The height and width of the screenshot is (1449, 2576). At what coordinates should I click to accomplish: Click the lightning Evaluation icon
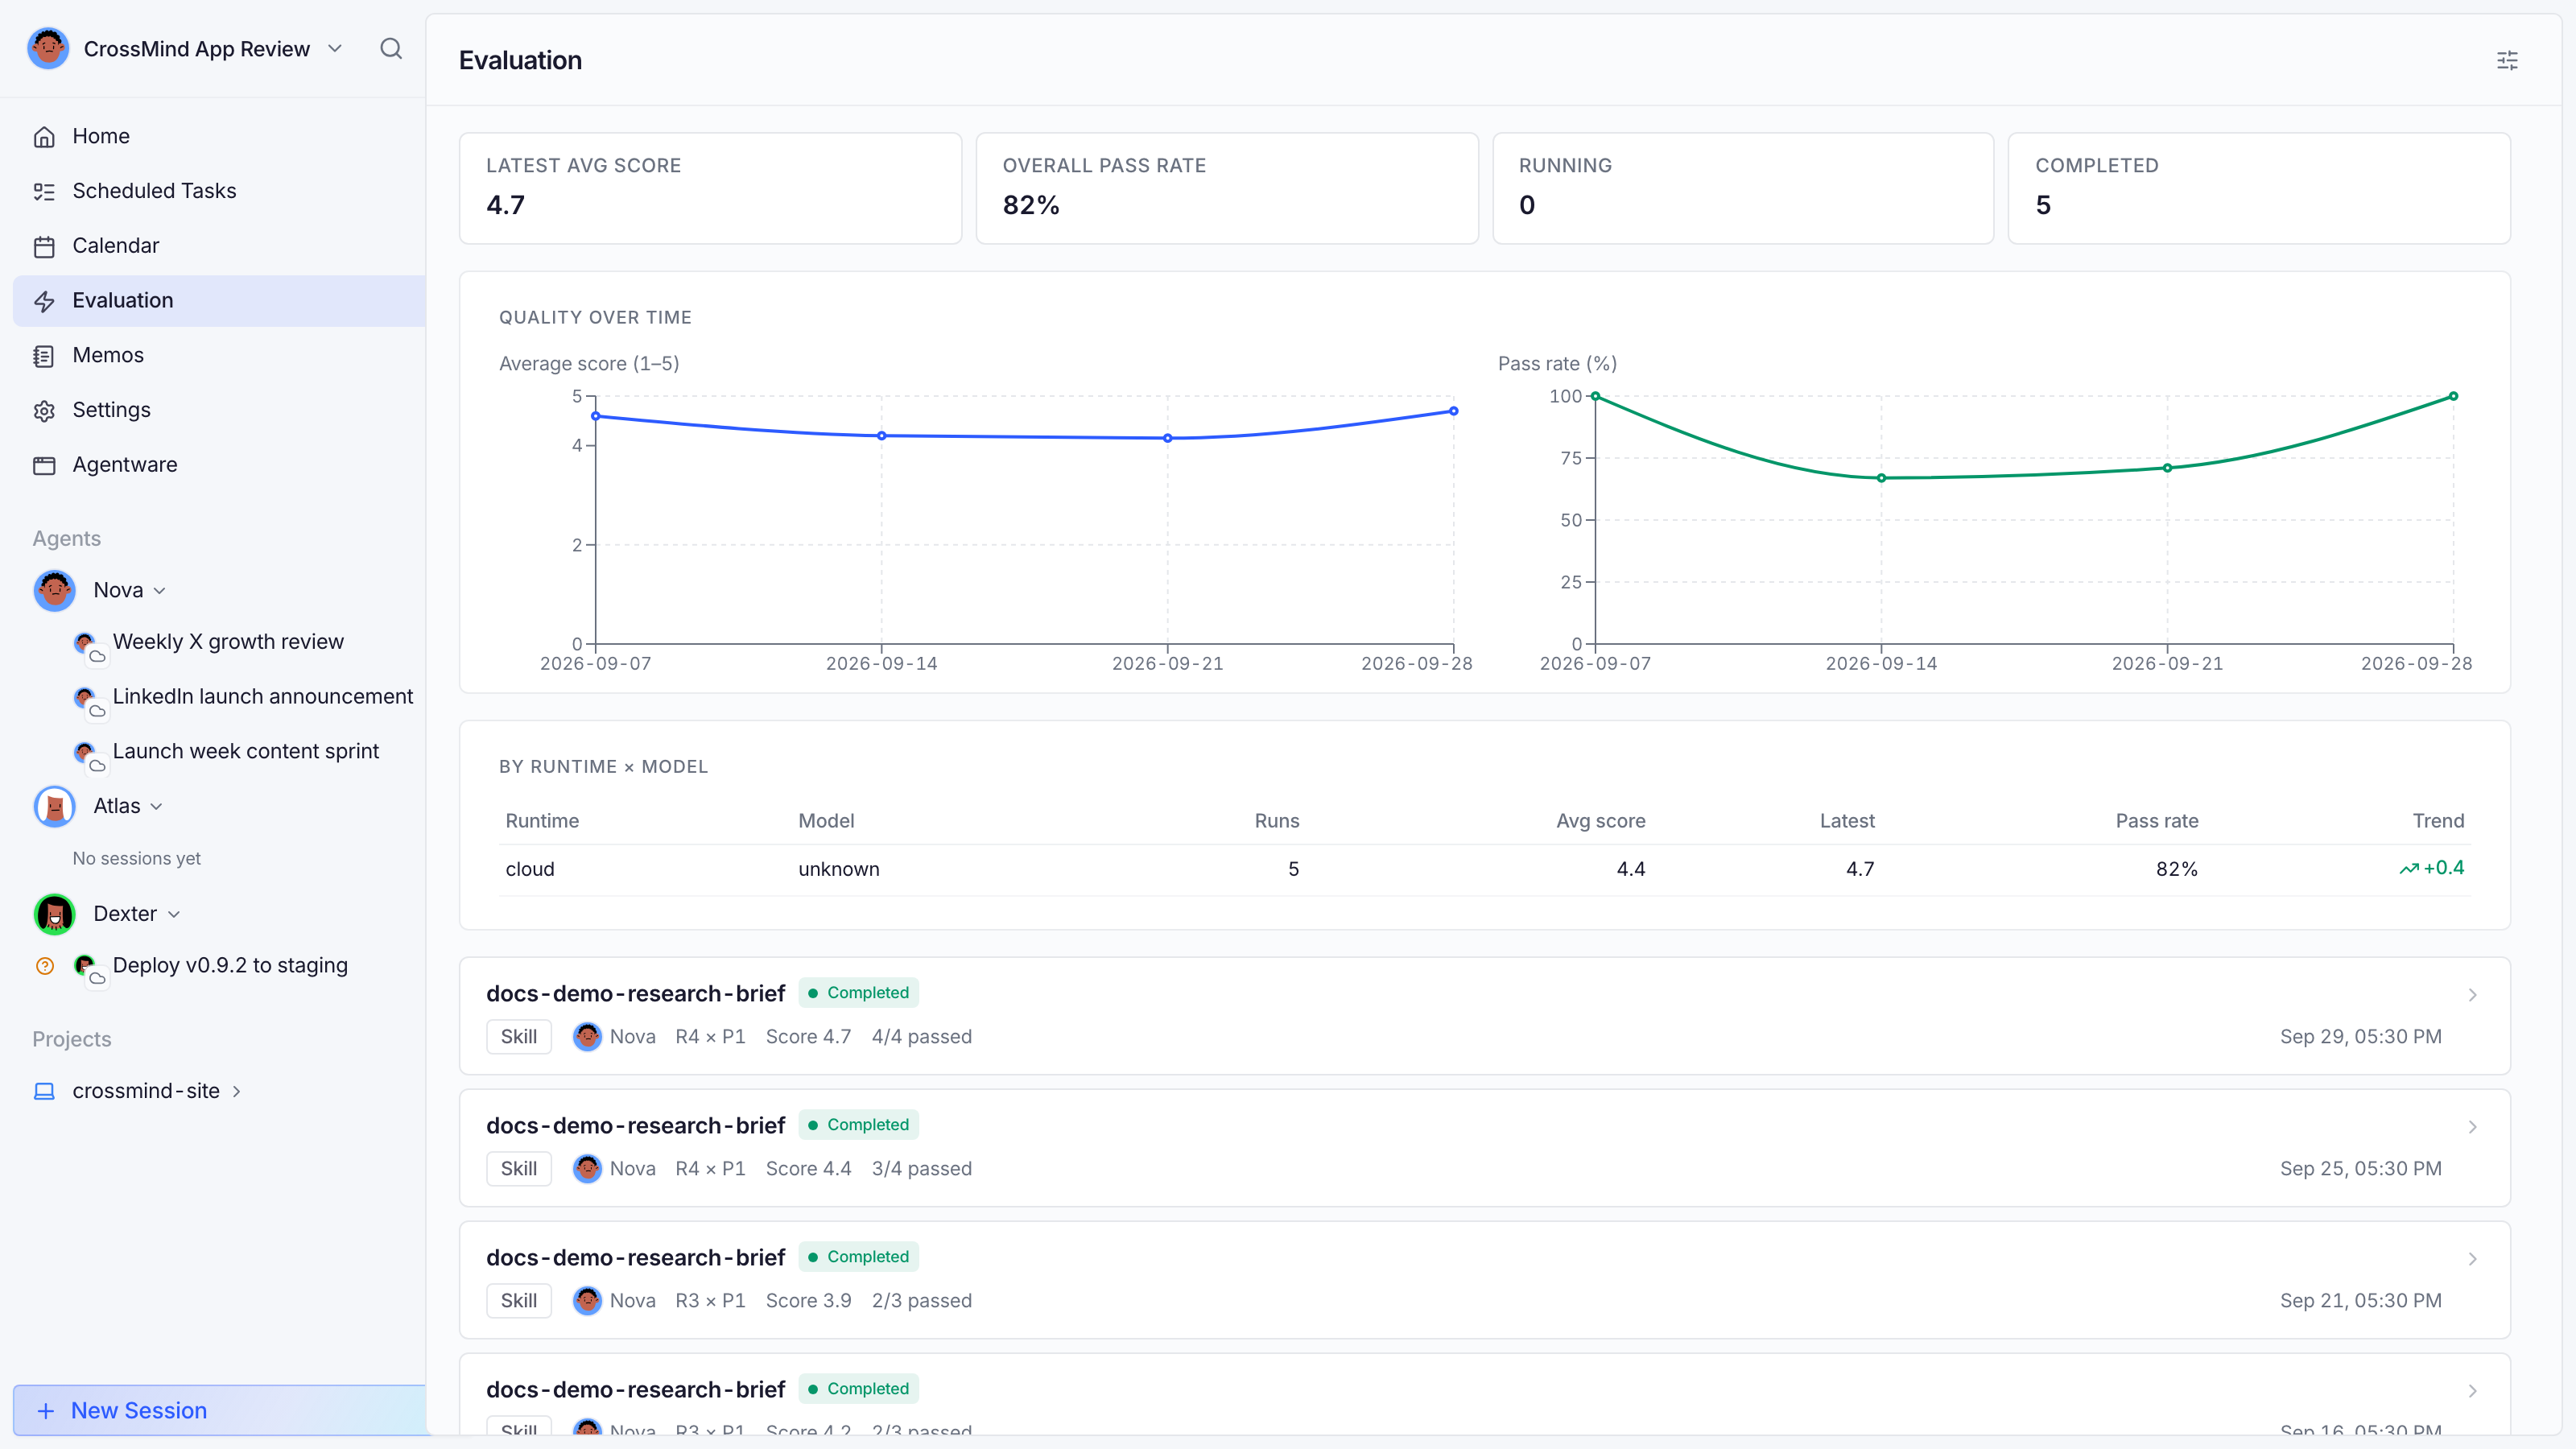[44, 301]
